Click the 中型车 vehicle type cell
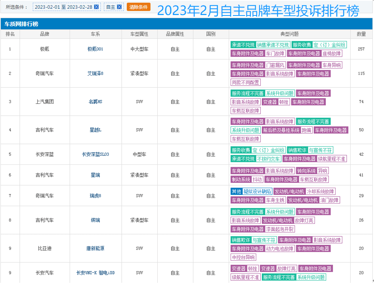This screenshot has width=374, height=288. (x=139, y=154)
